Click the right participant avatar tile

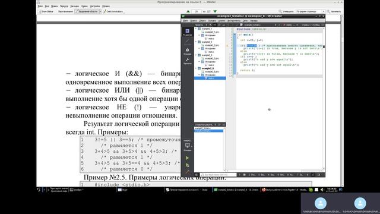(x=360, y=203)
